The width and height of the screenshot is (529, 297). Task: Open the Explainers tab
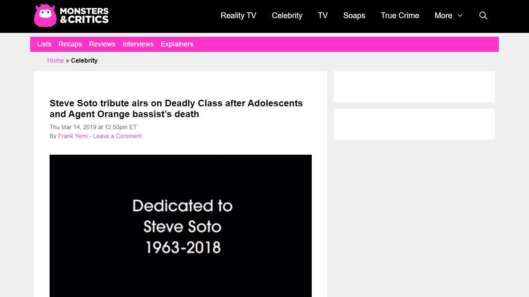(177, 44)
